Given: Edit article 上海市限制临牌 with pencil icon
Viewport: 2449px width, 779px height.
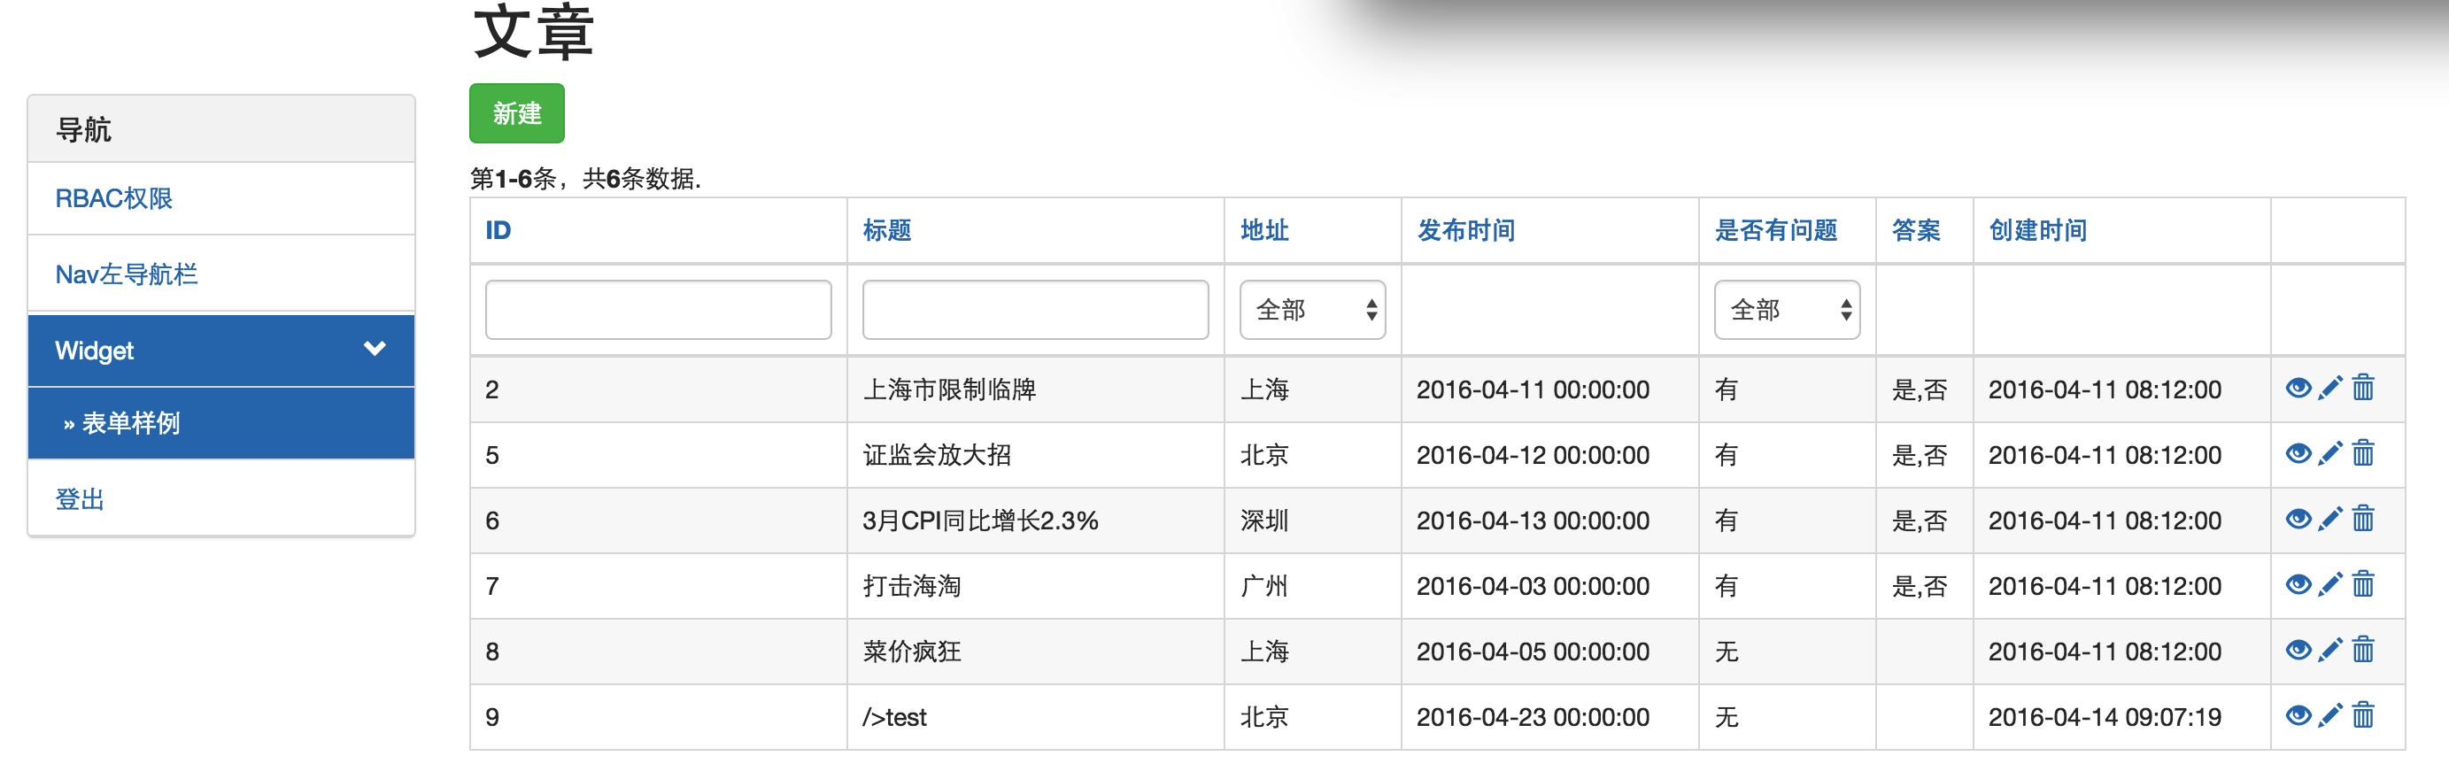Looking at the screenshot, I should coord(2330,388).
